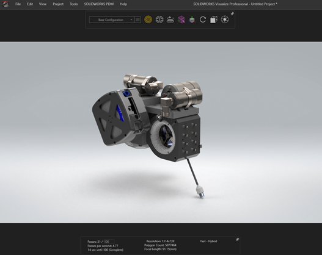The image size is (322, 255).
Task: Click the white cube output tools icon
Action: [214, 20]
